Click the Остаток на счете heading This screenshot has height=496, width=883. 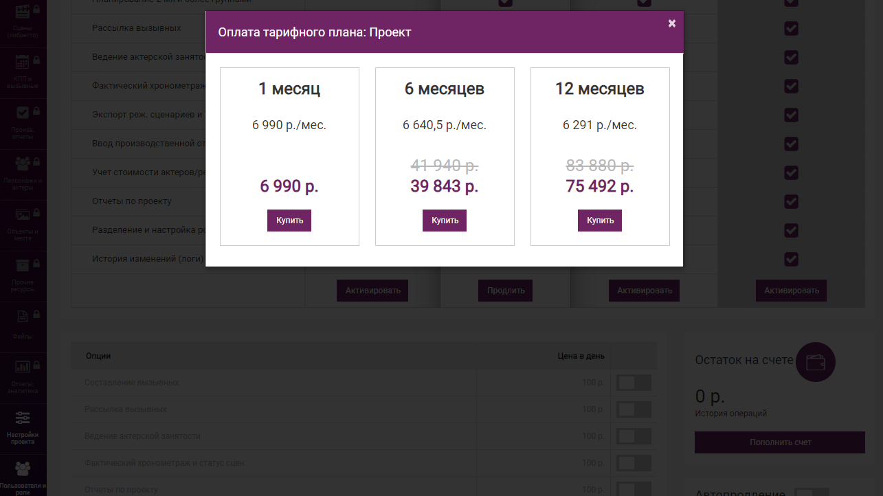pyautogui.click(x=744, y=360)
